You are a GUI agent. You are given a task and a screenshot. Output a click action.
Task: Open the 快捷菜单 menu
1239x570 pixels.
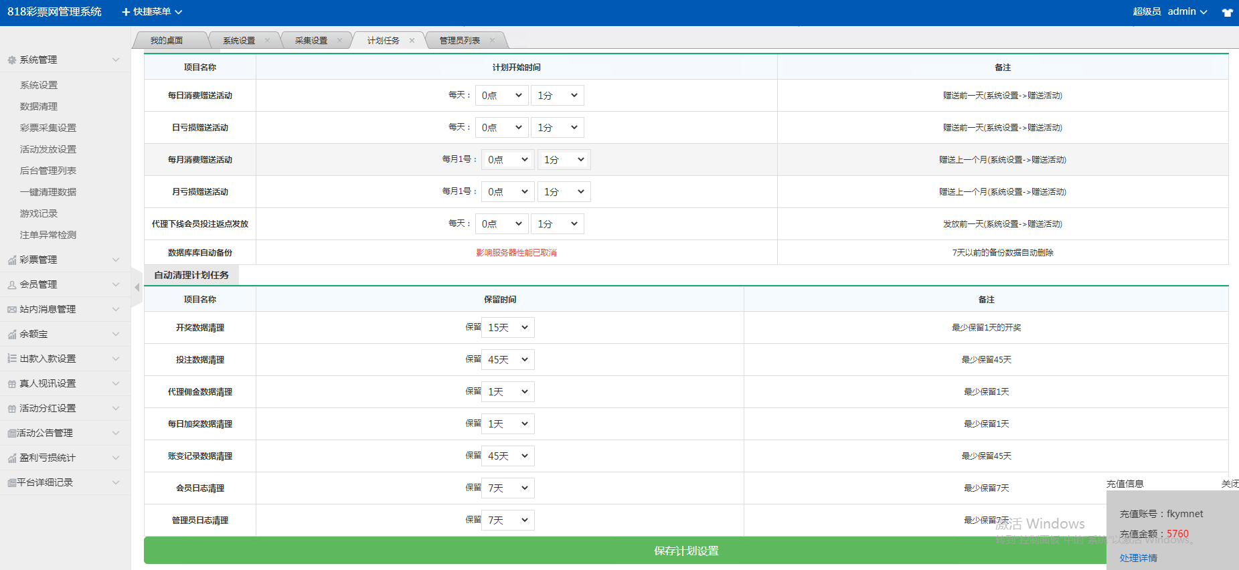click(152, 12)
